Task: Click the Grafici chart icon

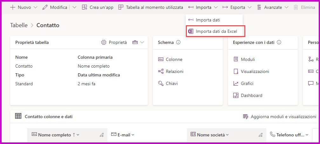Action: pos(236,83)
